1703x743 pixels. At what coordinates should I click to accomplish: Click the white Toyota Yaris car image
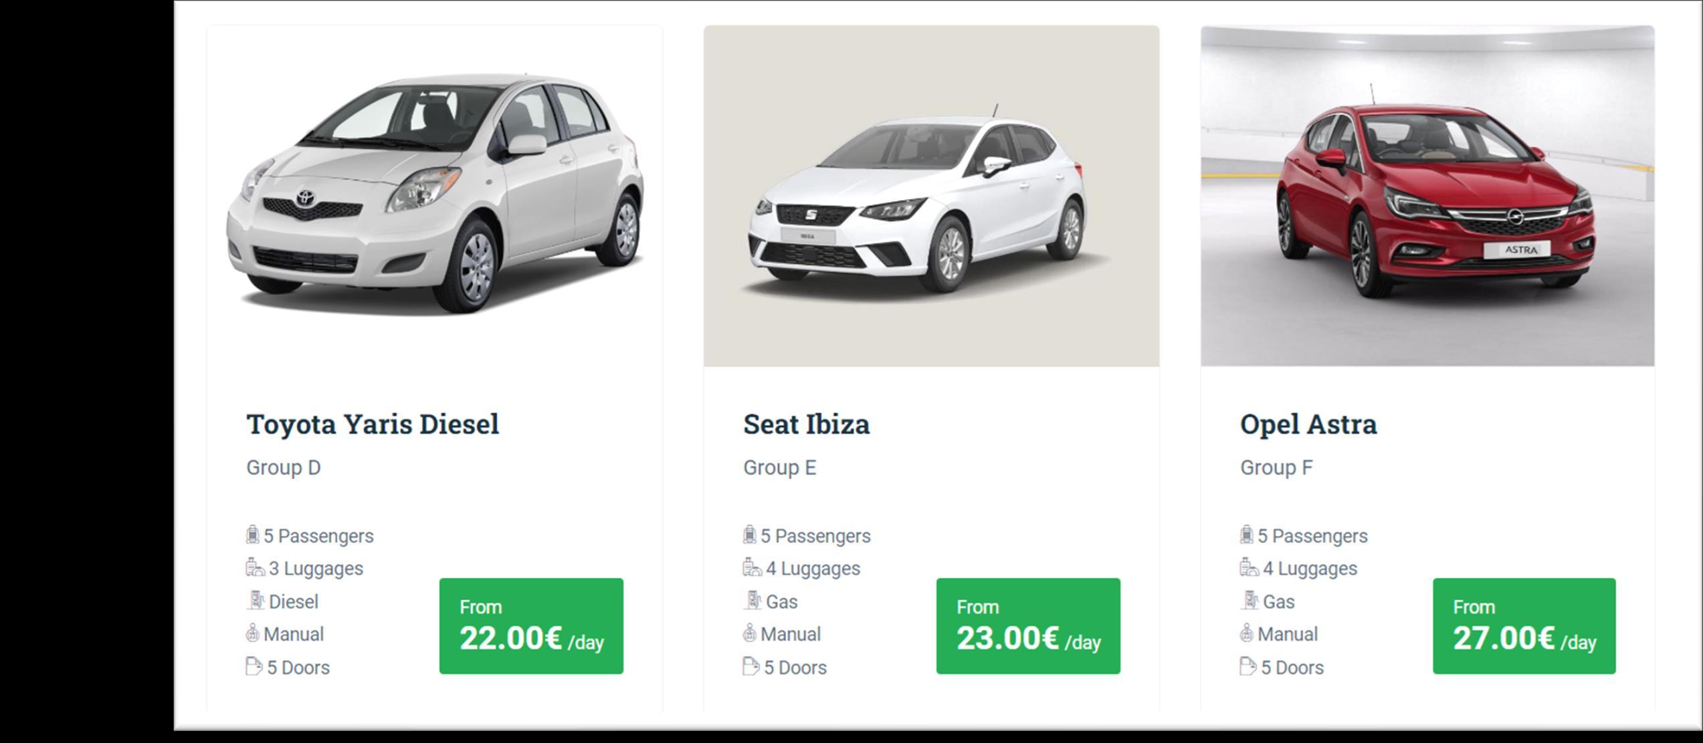tap(435, 194)
